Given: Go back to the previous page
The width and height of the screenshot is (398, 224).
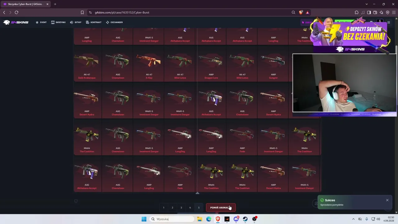Looking at the screenshot, I should [x=4, y=12].
